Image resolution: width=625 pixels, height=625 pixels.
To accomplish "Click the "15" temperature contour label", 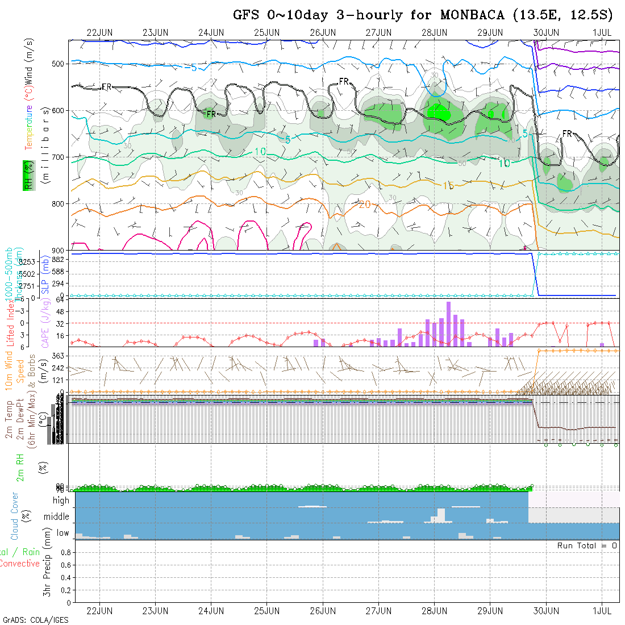I will point(448,186).
